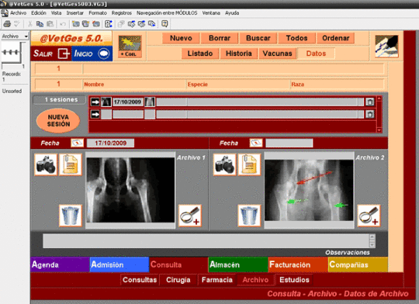The width and height of the screenshot is (419, 304).
Task: Open Navegación entre MÓDULOS menu
Action: [x=167, y=13]
